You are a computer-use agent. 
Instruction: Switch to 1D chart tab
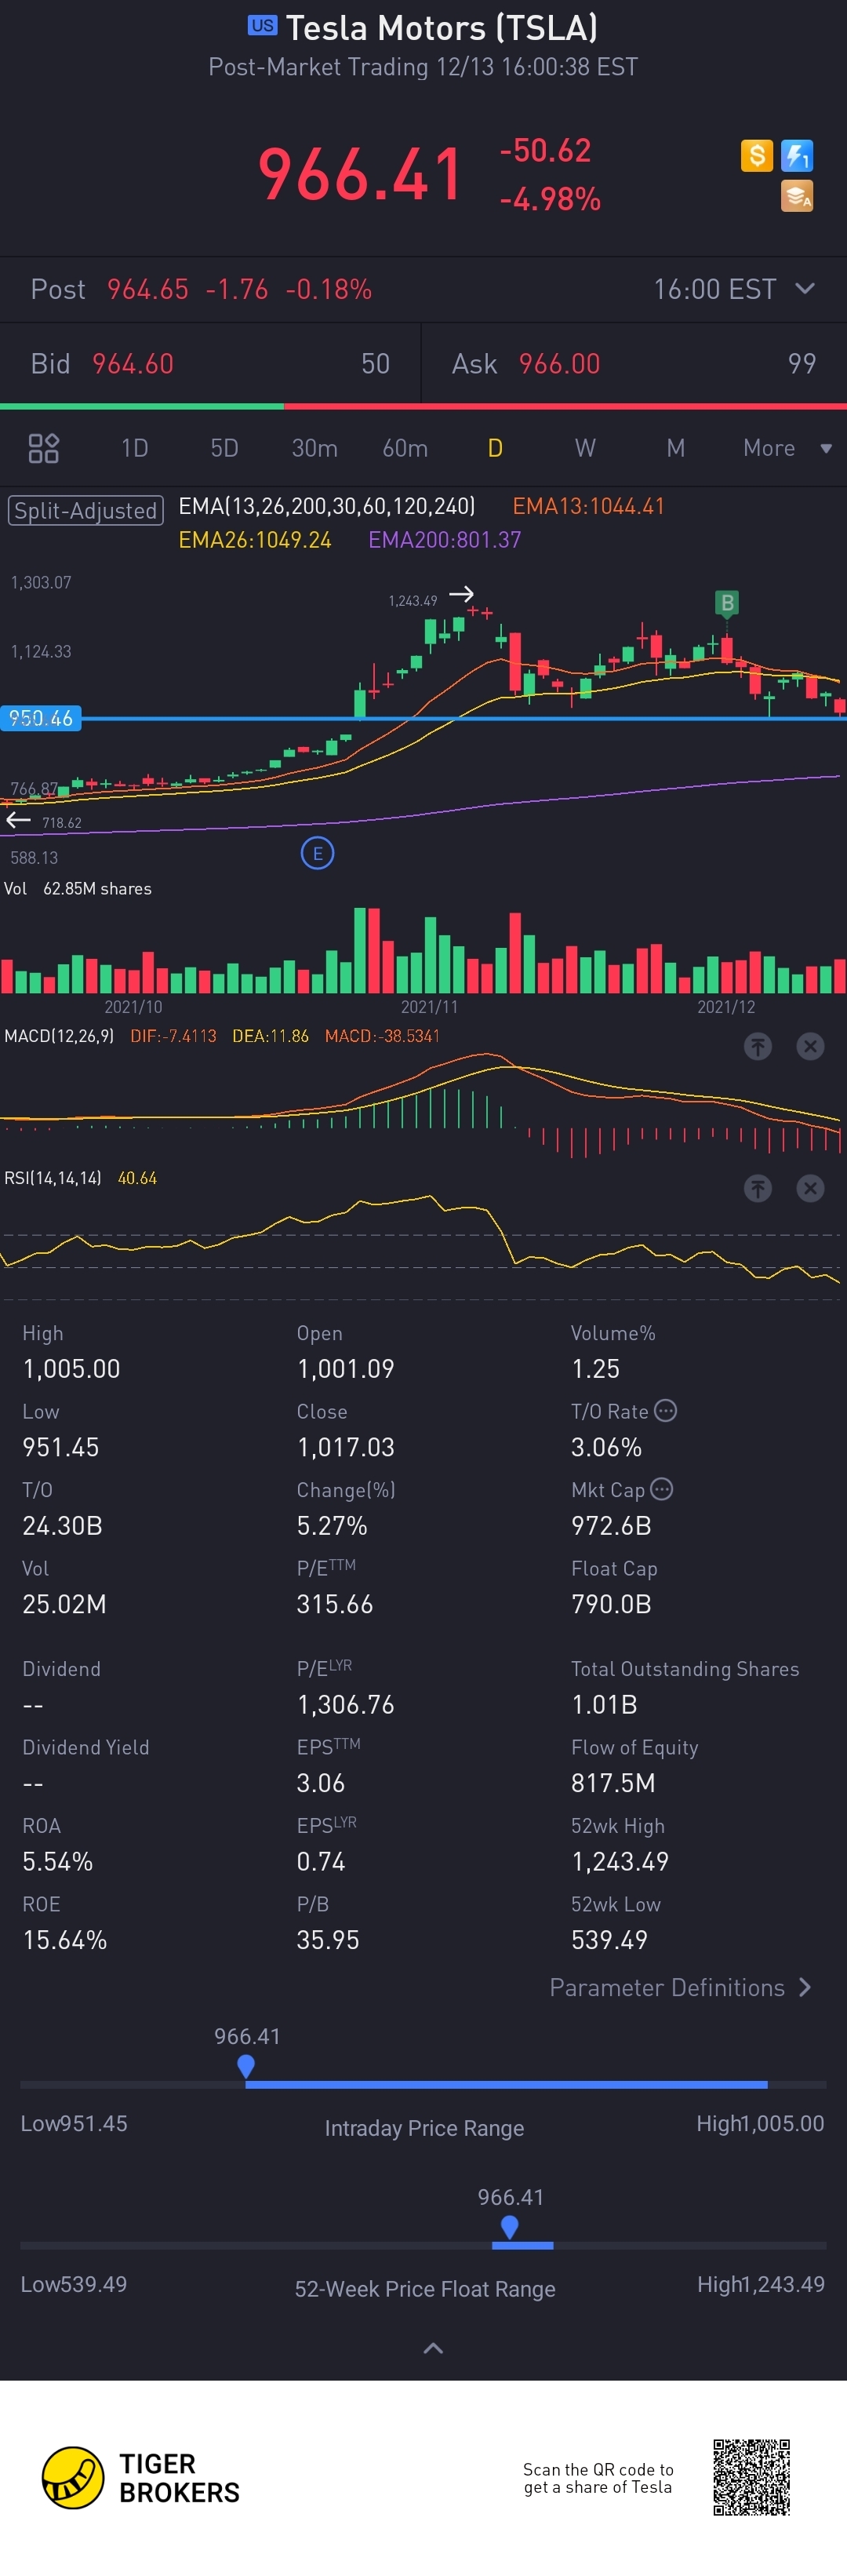[x=134, y=448]
